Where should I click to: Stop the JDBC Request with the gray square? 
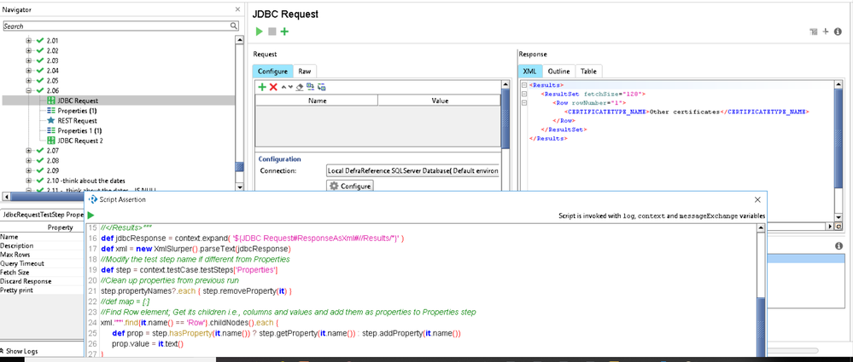(x=272, y=32)
